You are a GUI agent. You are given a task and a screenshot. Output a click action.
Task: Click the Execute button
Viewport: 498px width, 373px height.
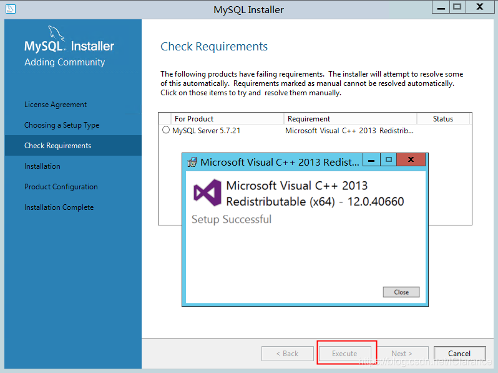[x=344, y=353]
